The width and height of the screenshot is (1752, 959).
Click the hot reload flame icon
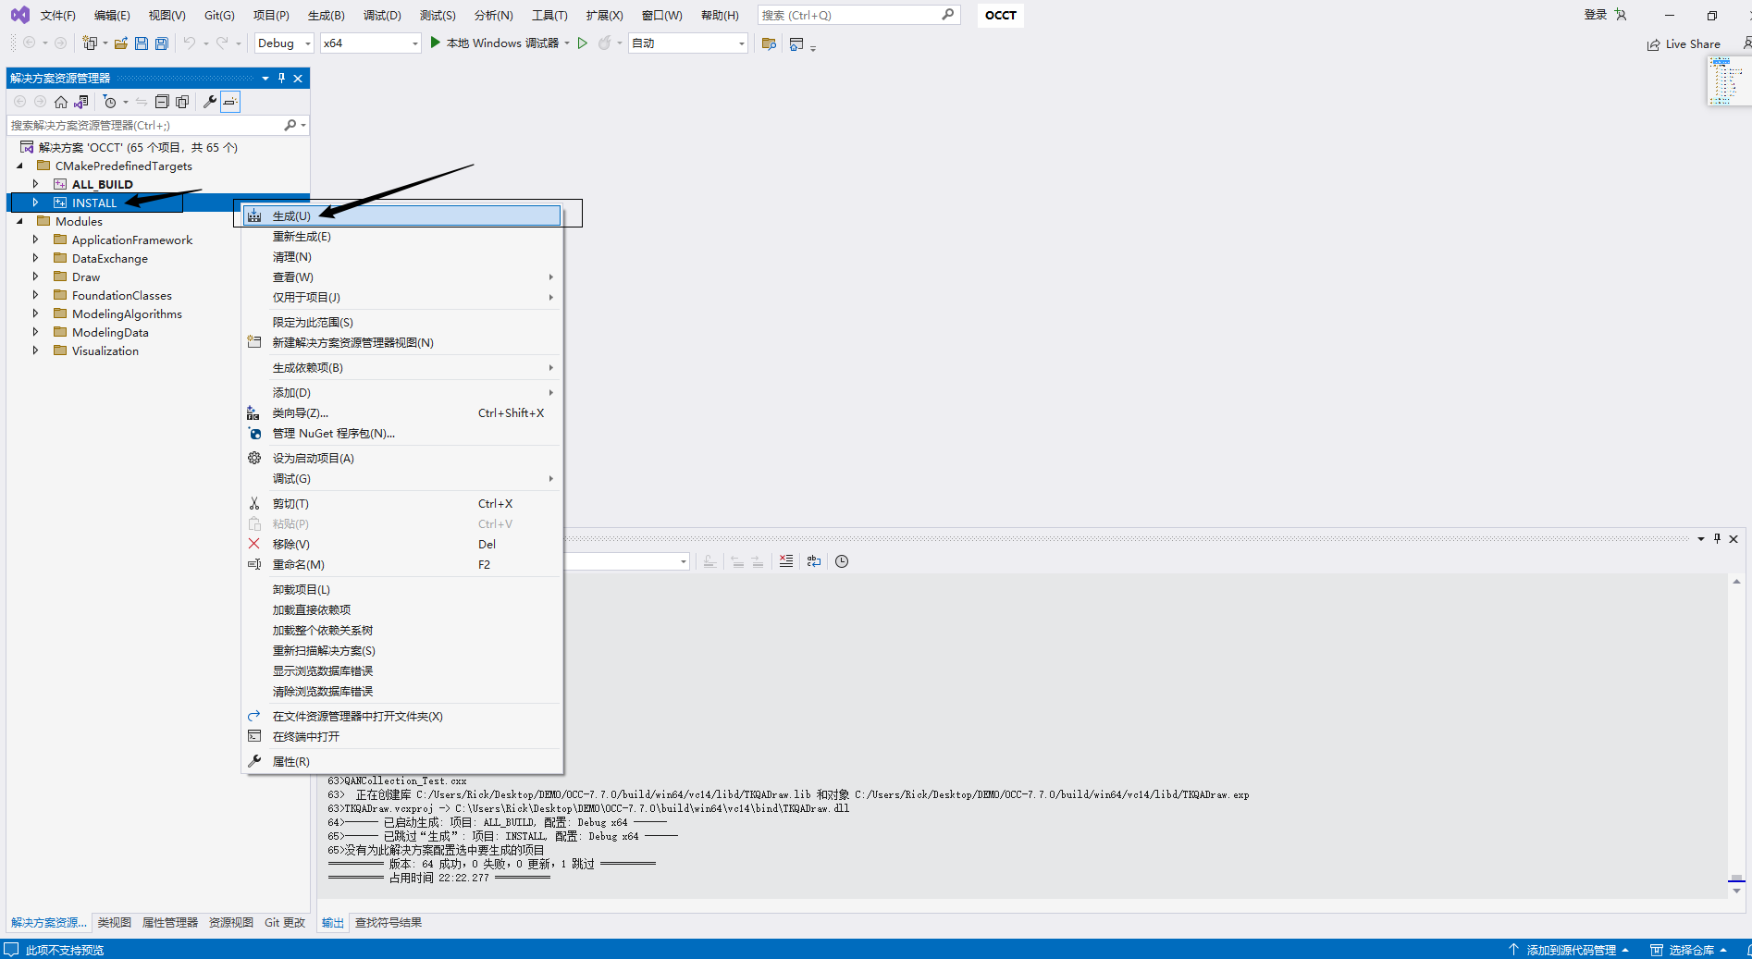point(604,43)
